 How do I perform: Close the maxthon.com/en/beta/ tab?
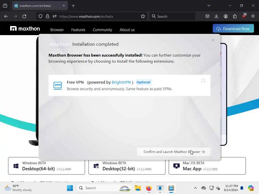click(64, 6)
